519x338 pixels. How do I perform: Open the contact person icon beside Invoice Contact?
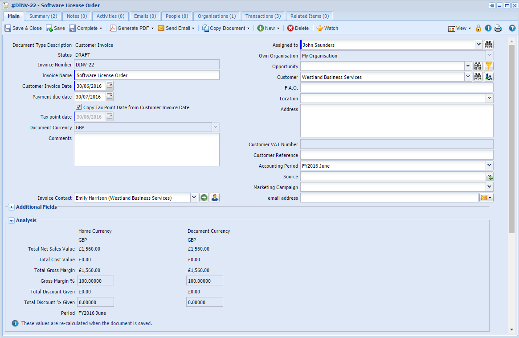point(215,198)
